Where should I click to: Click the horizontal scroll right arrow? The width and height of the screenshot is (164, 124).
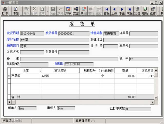[152, 102]
